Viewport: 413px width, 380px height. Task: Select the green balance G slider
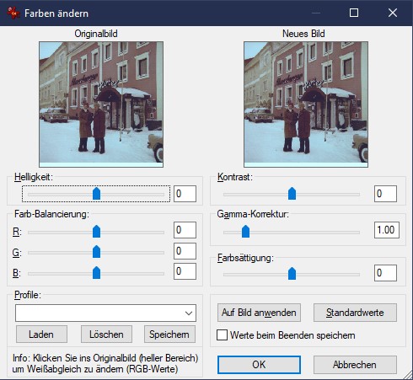pos(96,252)
